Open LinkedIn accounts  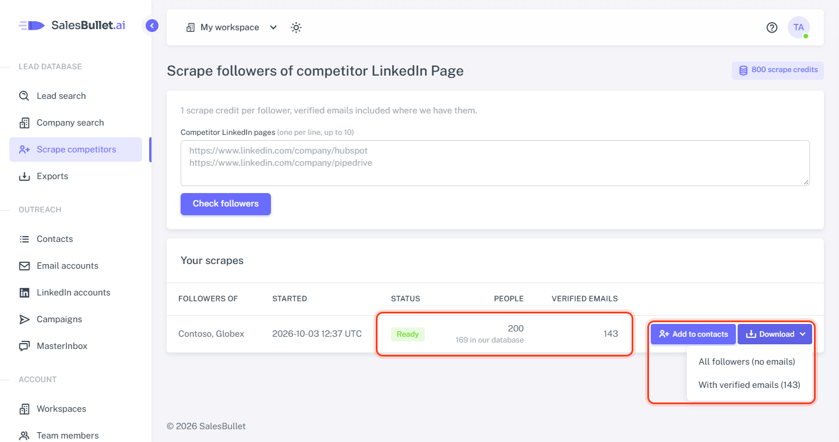point(76,293)
